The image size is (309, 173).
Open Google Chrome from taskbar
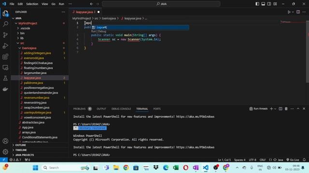pos(126,168)
